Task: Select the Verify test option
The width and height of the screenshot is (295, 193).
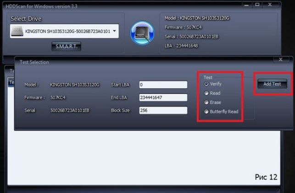Action: [x=213, y=84]
